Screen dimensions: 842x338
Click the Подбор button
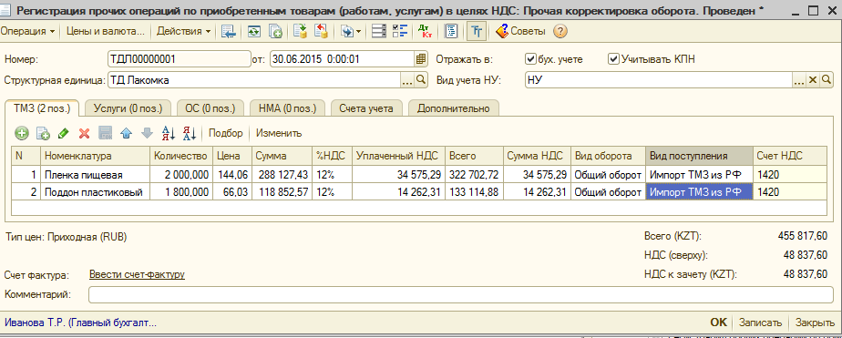pos(226,133)
